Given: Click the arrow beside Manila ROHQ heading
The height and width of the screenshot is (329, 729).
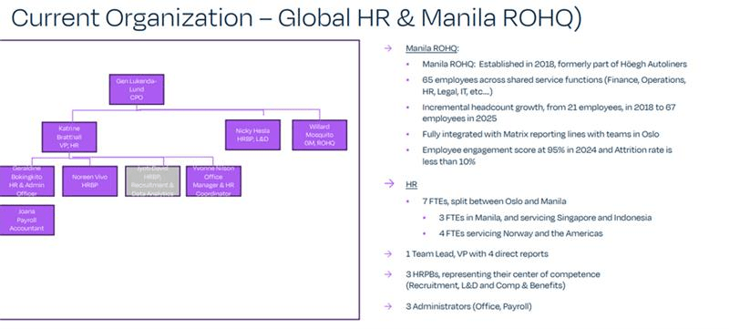Looking at the screenshot, I should tap(388, 48).
